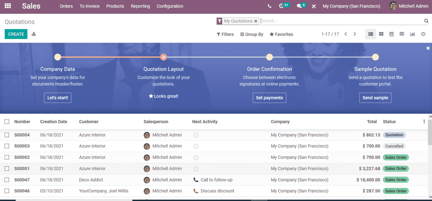Switch to Pivot table view
The image size is (432, 201).
tap(402, 34)
